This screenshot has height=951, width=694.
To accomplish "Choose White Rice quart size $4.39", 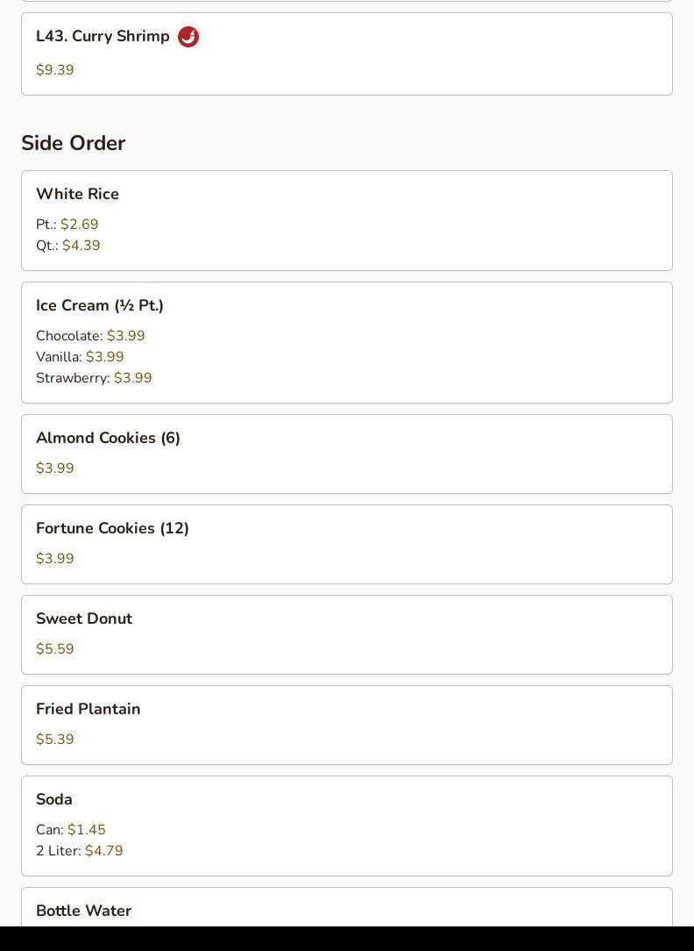I will click(68, 246).
